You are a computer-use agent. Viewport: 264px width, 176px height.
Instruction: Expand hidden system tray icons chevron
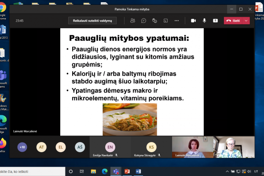coord(227,172)
